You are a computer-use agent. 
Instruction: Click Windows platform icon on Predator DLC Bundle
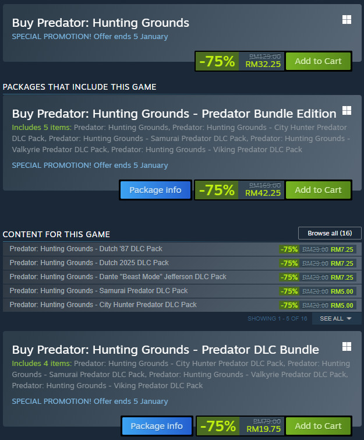click(x=347, y=346)
